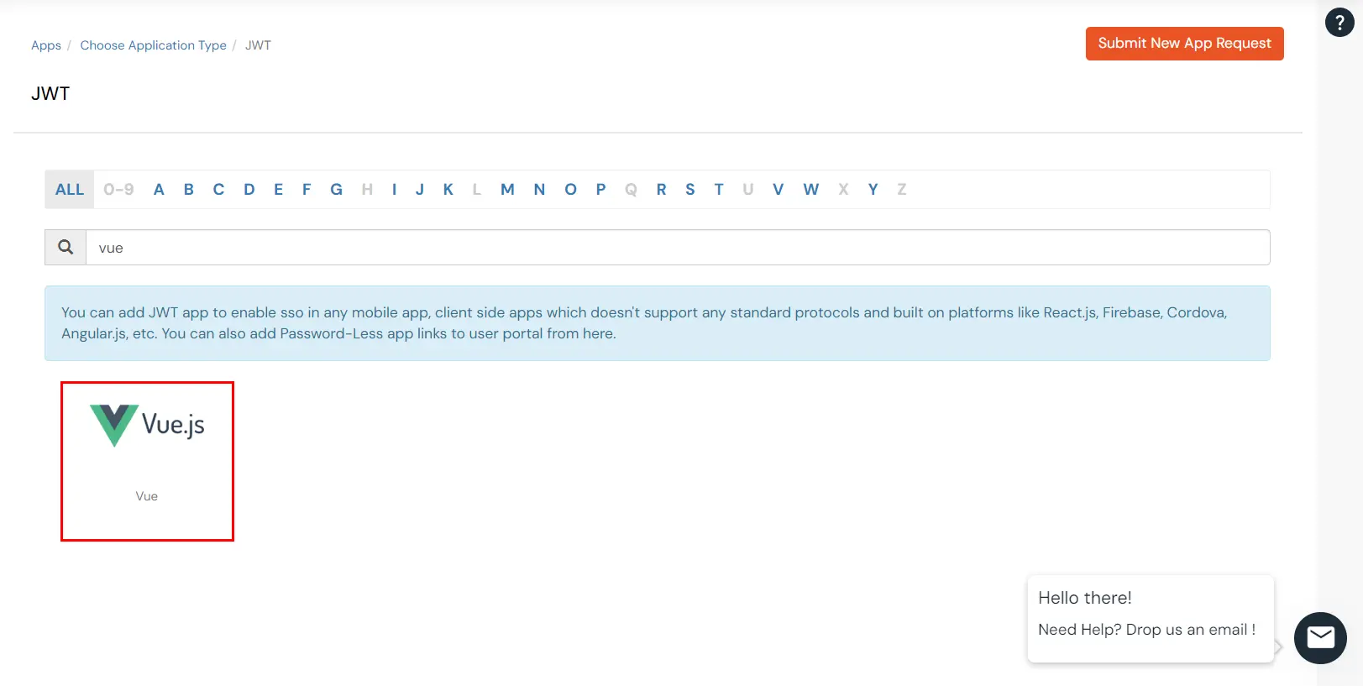The image size is (1363, 686).
Task: Filter apps by letter G
Action: tap(336, 190)
